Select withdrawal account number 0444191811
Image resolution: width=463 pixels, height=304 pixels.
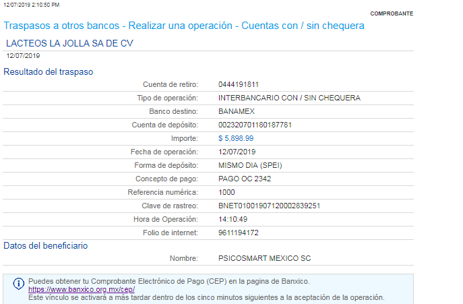pos(239,84)
